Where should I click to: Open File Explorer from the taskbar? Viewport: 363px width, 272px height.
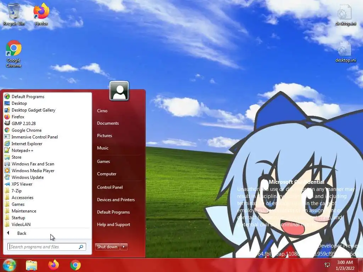click(x=32, y=265)
